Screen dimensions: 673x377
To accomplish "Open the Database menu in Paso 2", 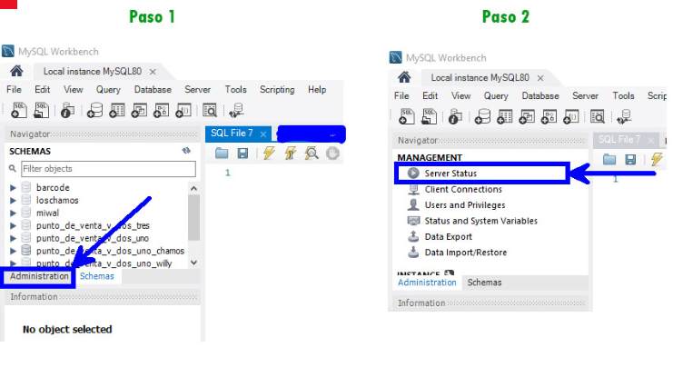I will pos(540,95).
